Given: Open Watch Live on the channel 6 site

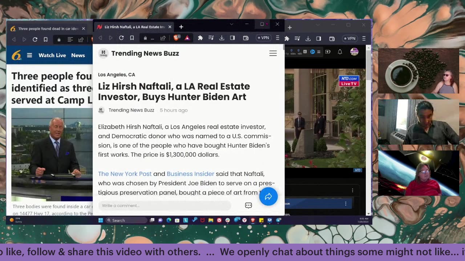Looking at the screenshot, I should click(52, 55).
